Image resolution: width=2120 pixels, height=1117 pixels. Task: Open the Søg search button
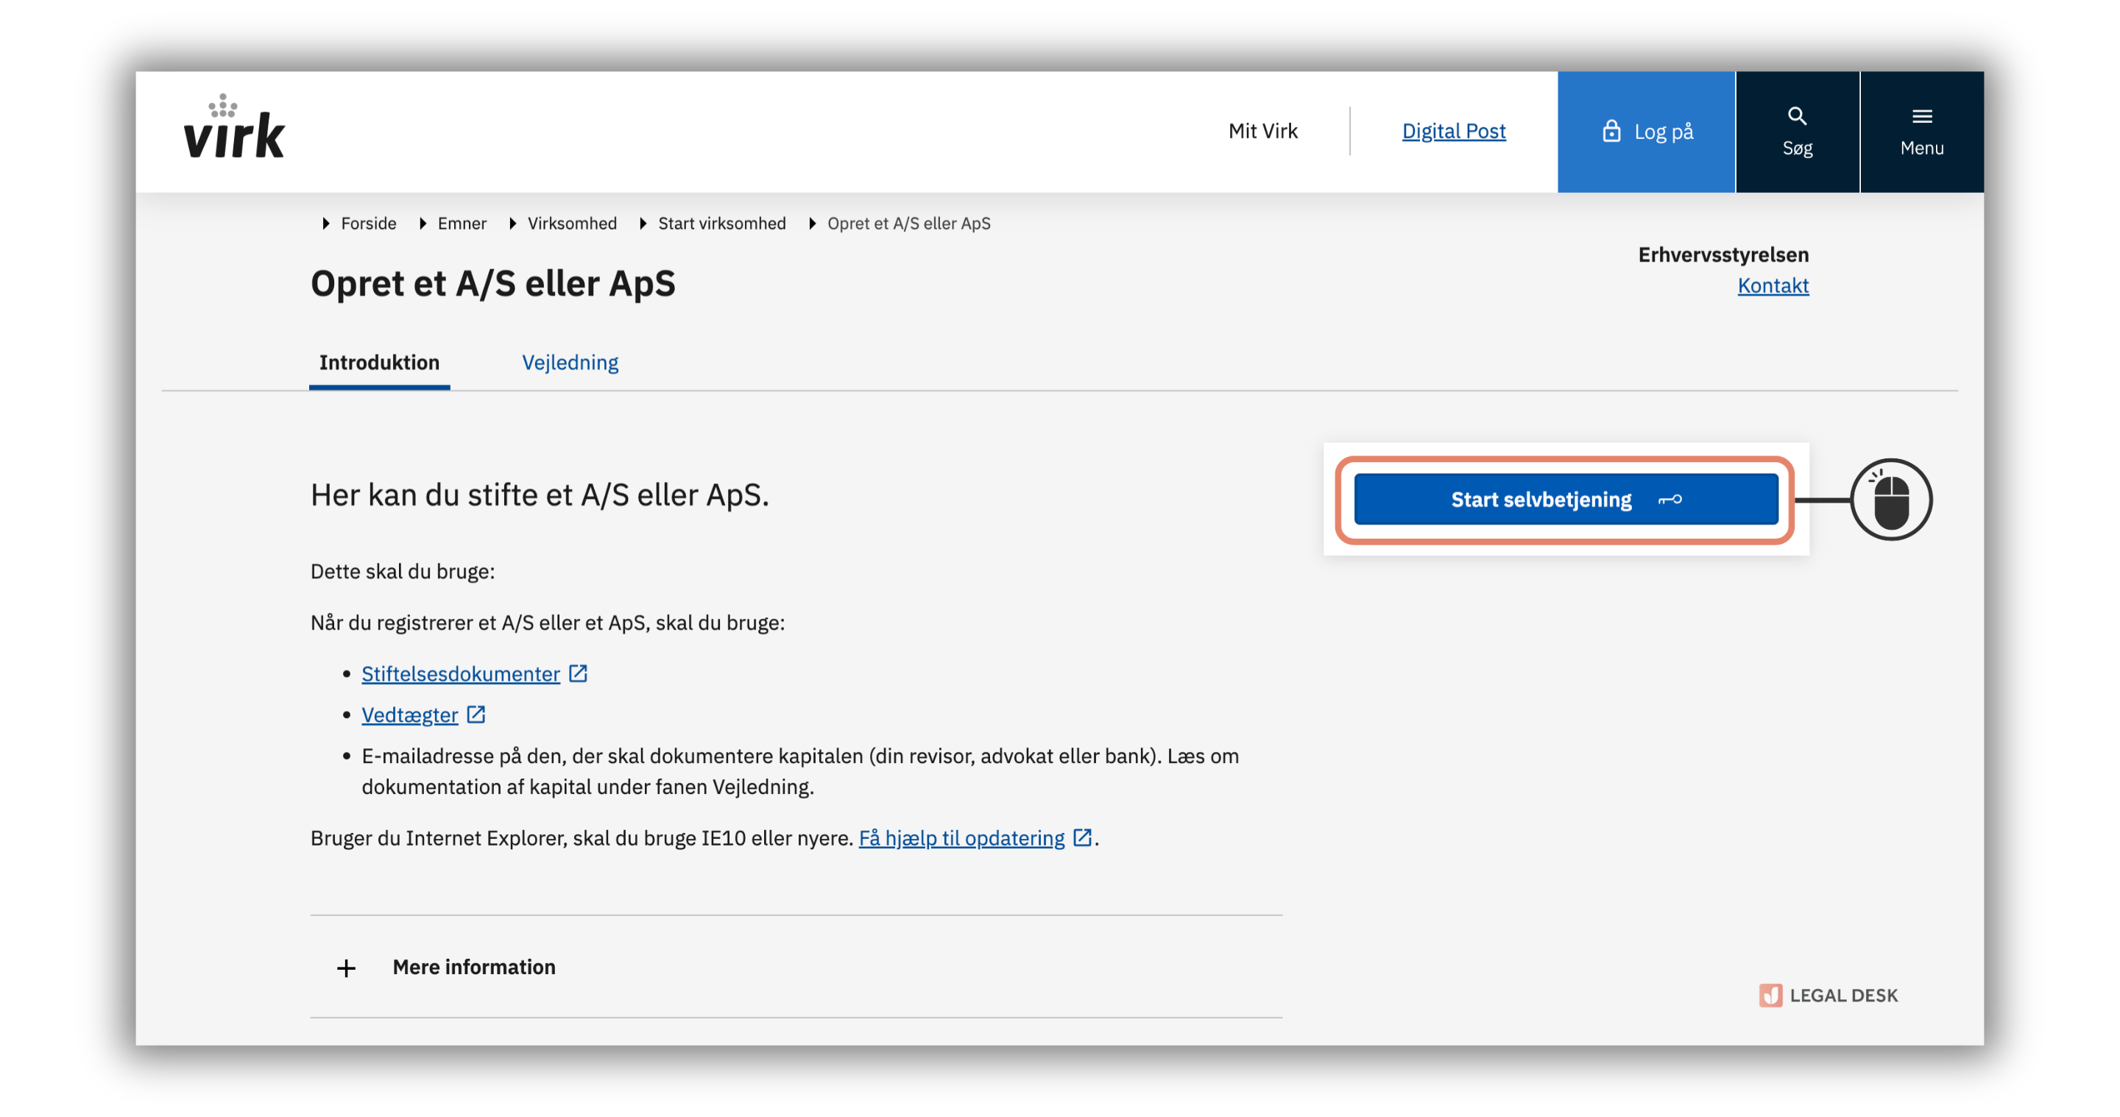(x=1797, y=132)
